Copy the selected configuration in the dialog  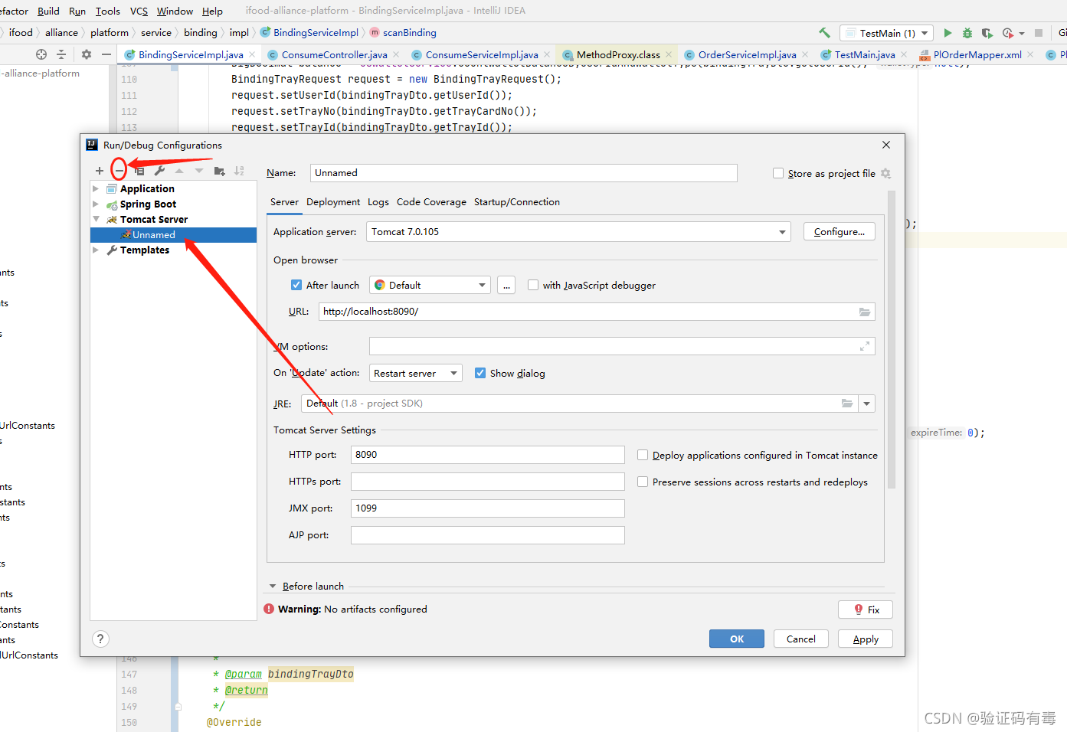[139, 171]
